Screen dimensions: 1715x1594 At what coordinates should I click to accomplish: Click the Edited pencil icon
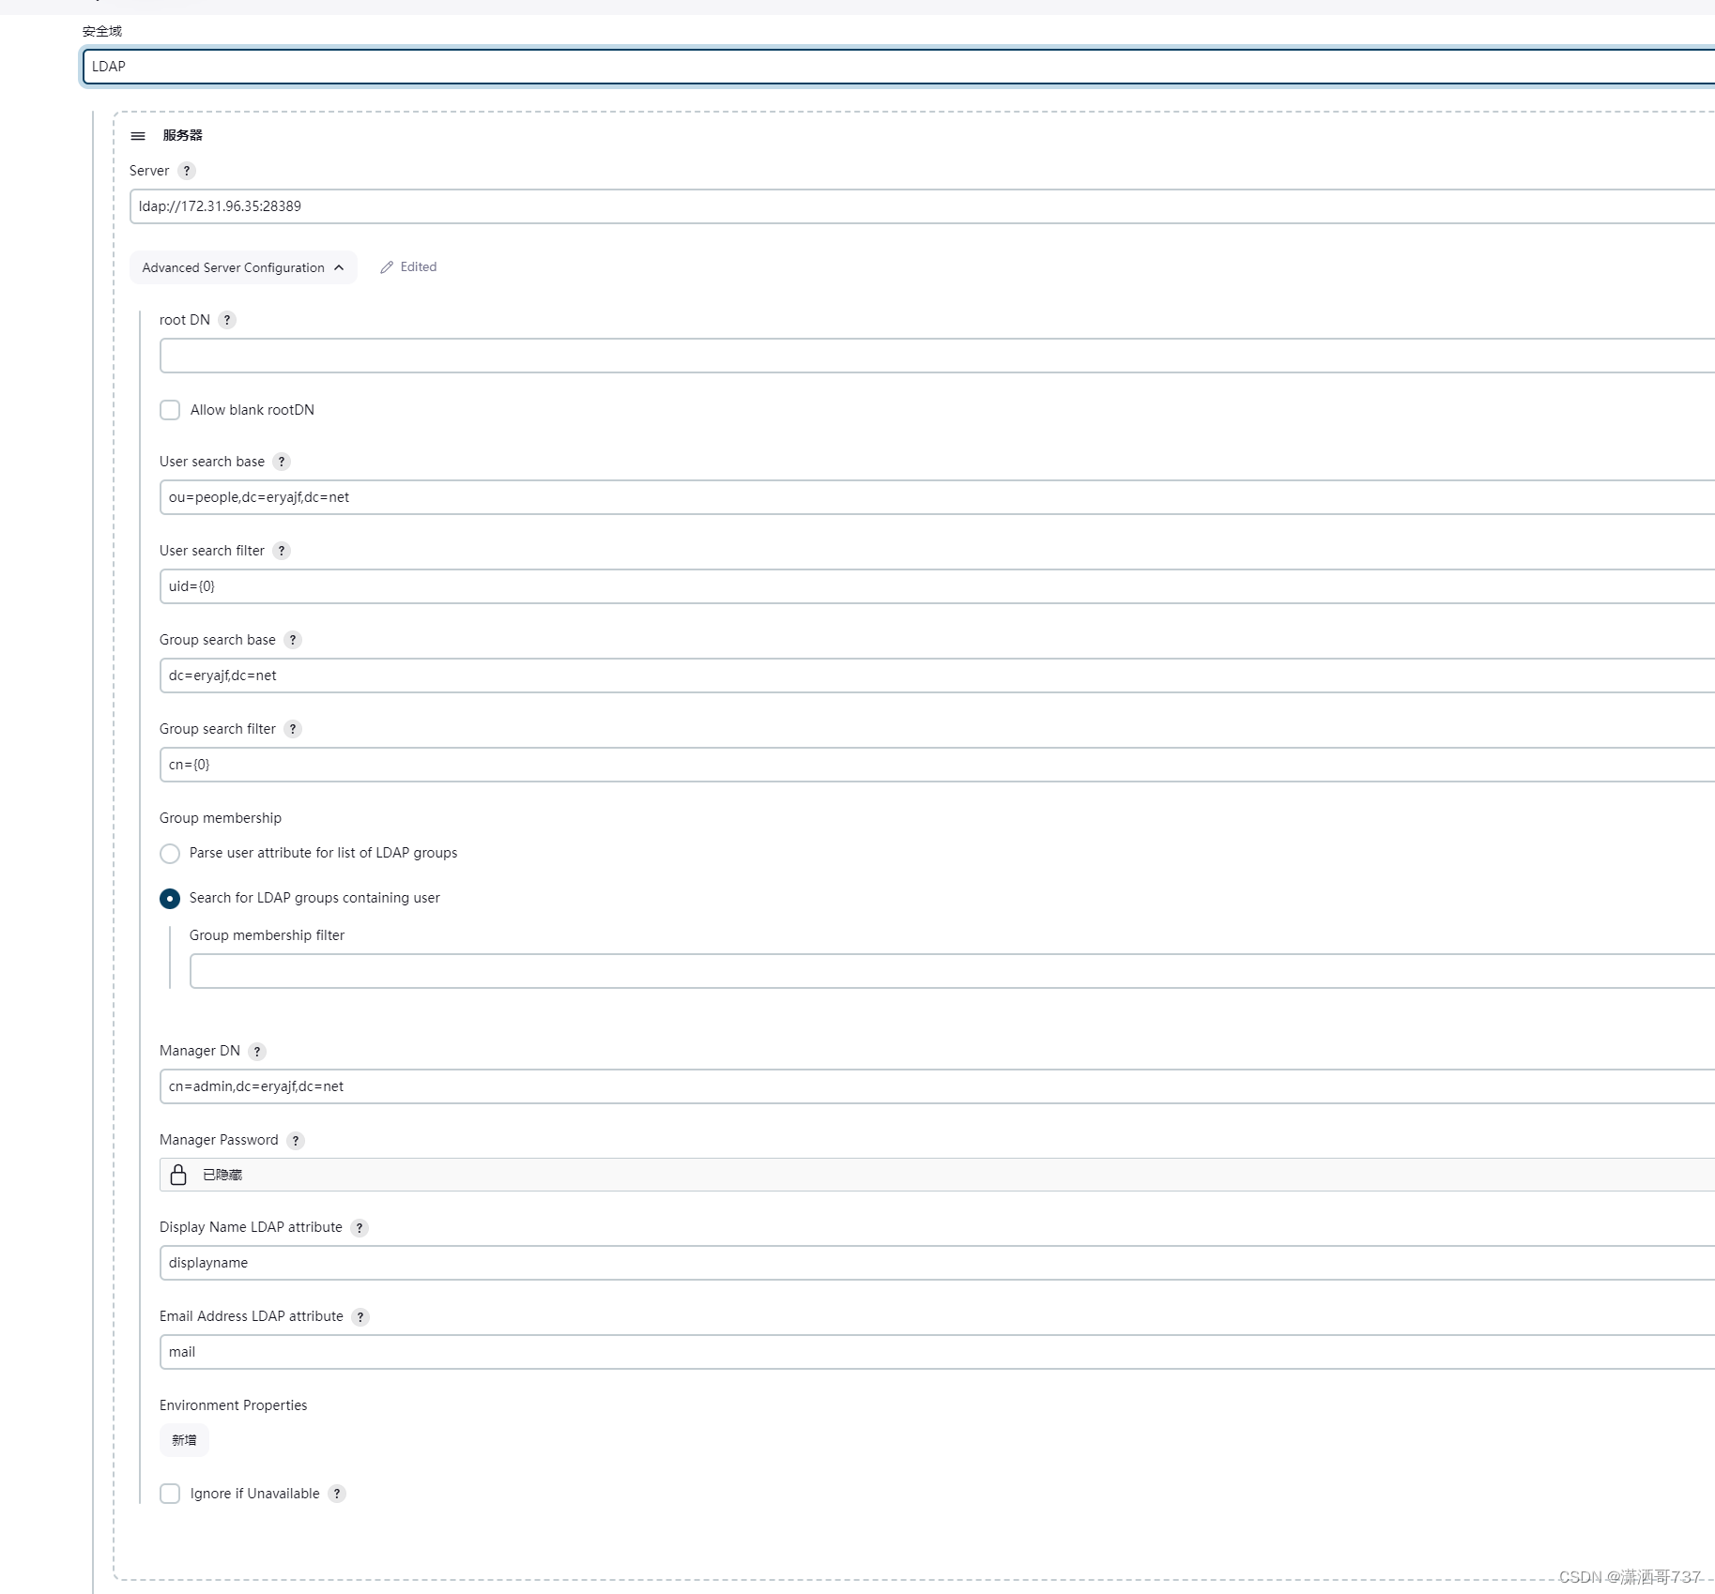(x=386, y=266)
